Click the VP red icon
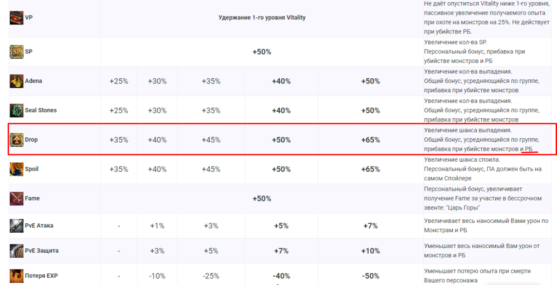The image size is (557, 285). 17,18
